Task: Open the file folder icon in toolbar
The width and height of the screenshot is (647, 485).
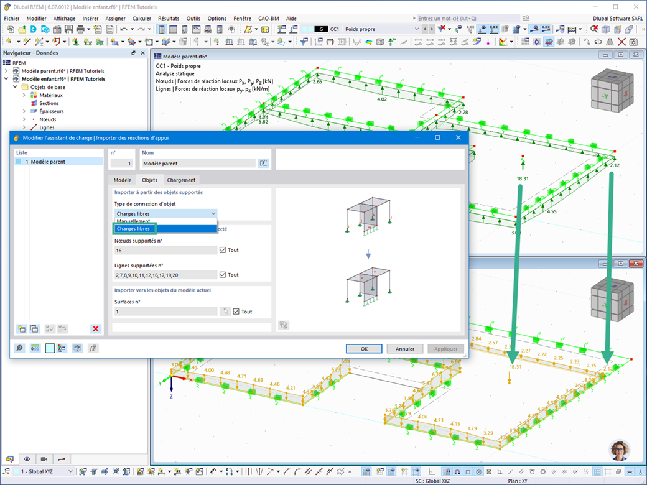Action: point(22,29)
